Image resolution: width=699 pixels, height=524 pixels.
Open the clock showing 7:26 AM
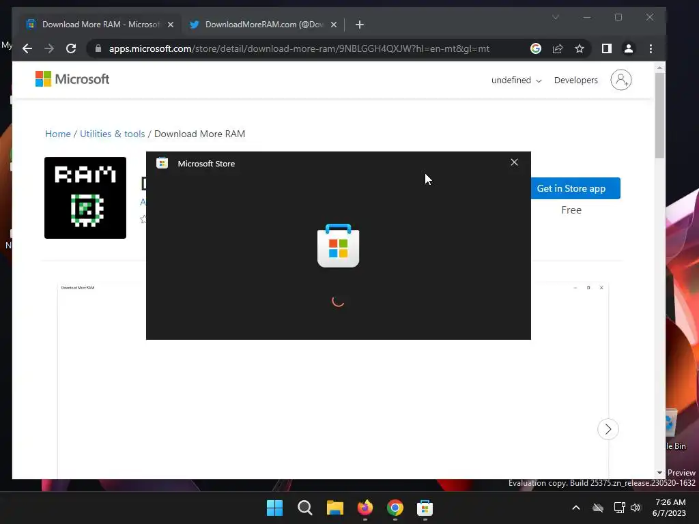click(670, 508)
